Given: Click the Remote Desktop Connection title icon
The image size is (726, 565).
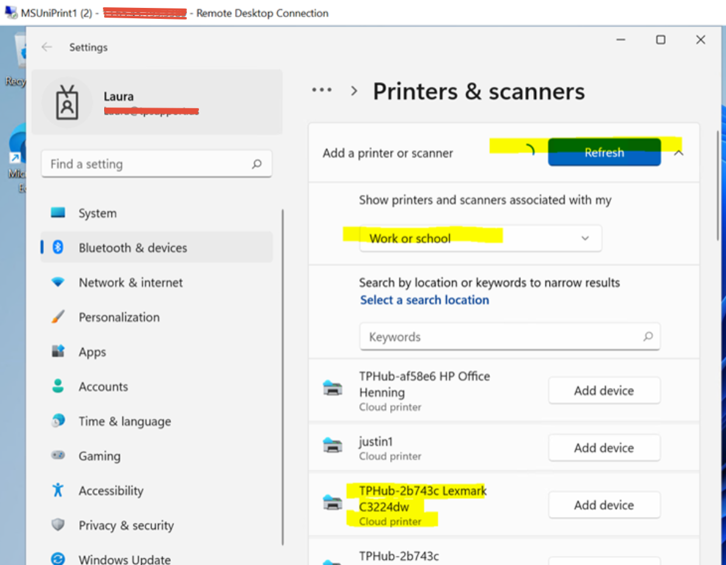Looking at the screenshot, I should (x=11, y=12).
